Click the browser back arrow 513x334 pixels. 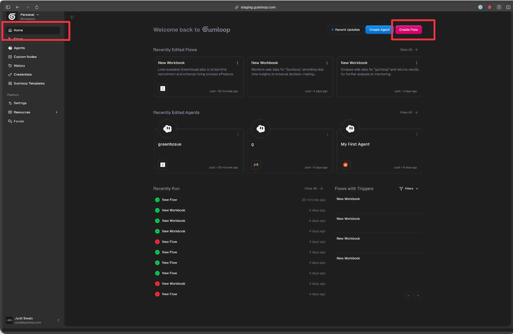click(18, 7)
